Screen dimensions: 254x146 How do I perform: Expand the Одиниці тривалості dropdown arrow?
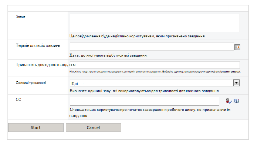pyautogui.click(x=236, y=83)
